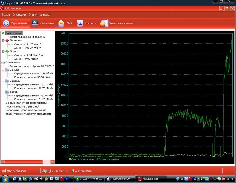Open the Выход menu

(6, 15)
